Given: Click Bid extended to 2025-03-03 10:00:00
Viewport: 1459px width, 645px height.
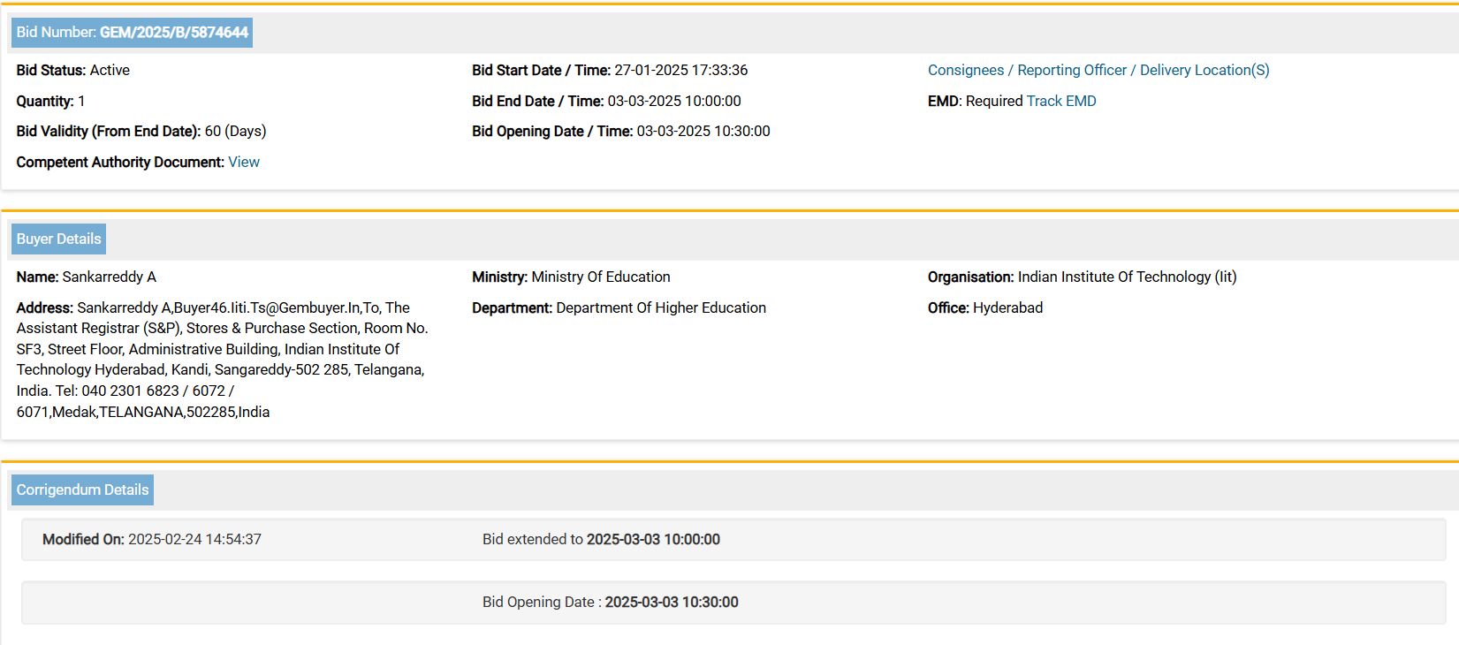Looking at the screenshot, I should pyautogui.click(x=601, y=540).
